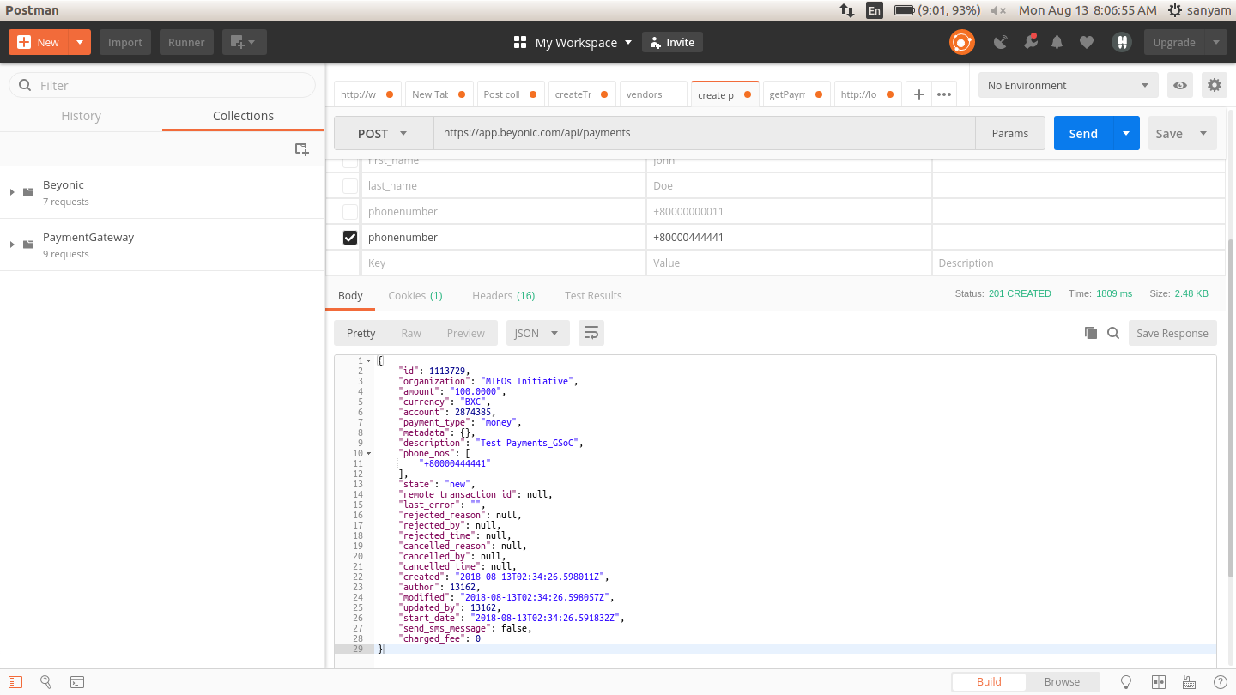The height and width of the screenshot is (695, 1236).
Task: Open the Postman console icon
Action: click(77, 682)
